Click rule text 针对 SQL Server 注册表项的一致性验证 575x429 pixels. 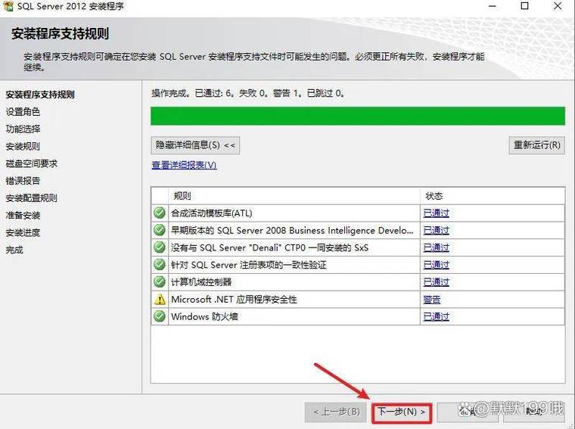pyautogui.click(x=248, y=265)
